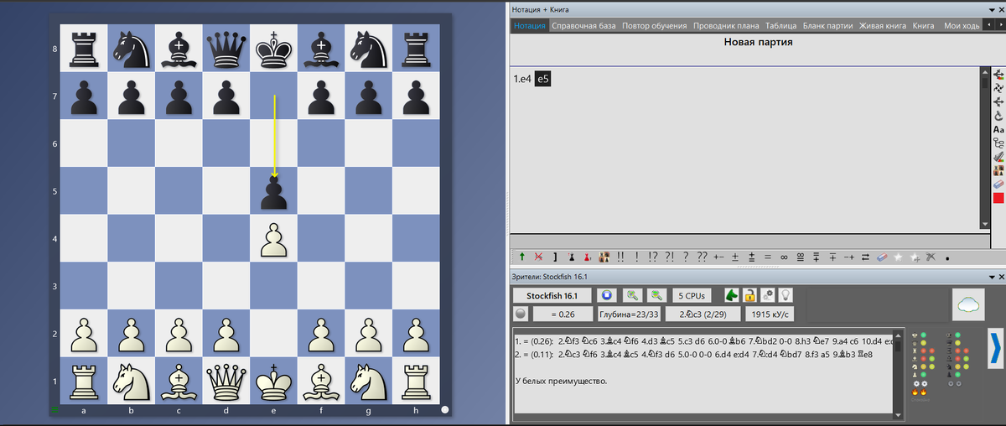Click the '2.Nc3 (2/29)' current move field
The height and width of the screenshot is (426, 1006).
(x=703, y=314)
